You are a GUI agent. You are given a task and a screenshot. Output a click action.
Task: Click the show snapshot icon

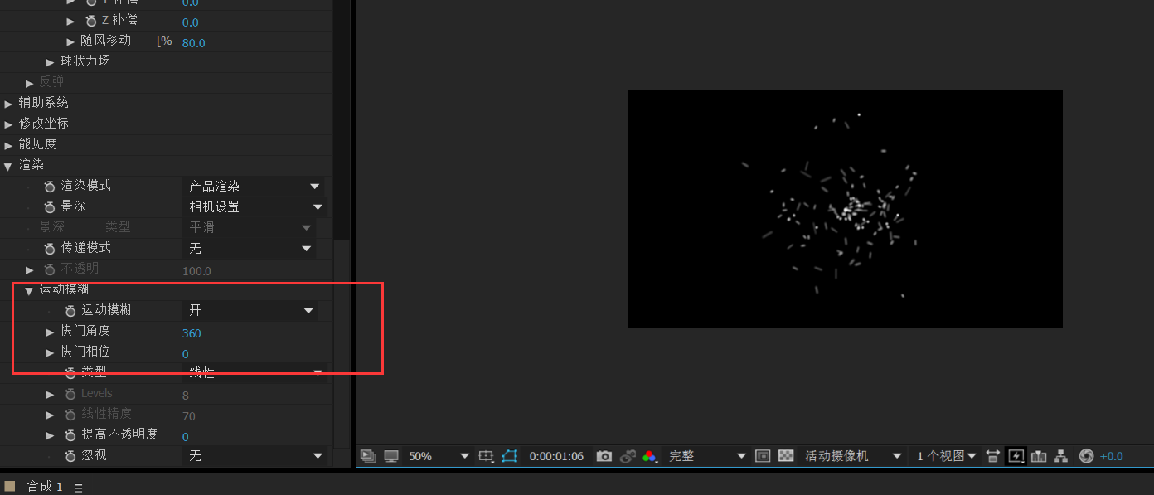coord(628,456)
